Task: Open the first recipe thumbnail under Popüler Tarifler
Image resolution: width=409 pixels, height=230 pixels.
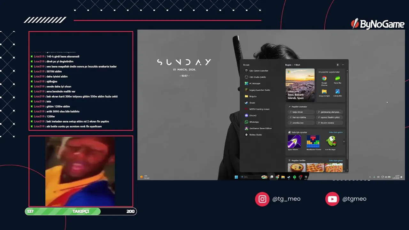Action: 297,168
